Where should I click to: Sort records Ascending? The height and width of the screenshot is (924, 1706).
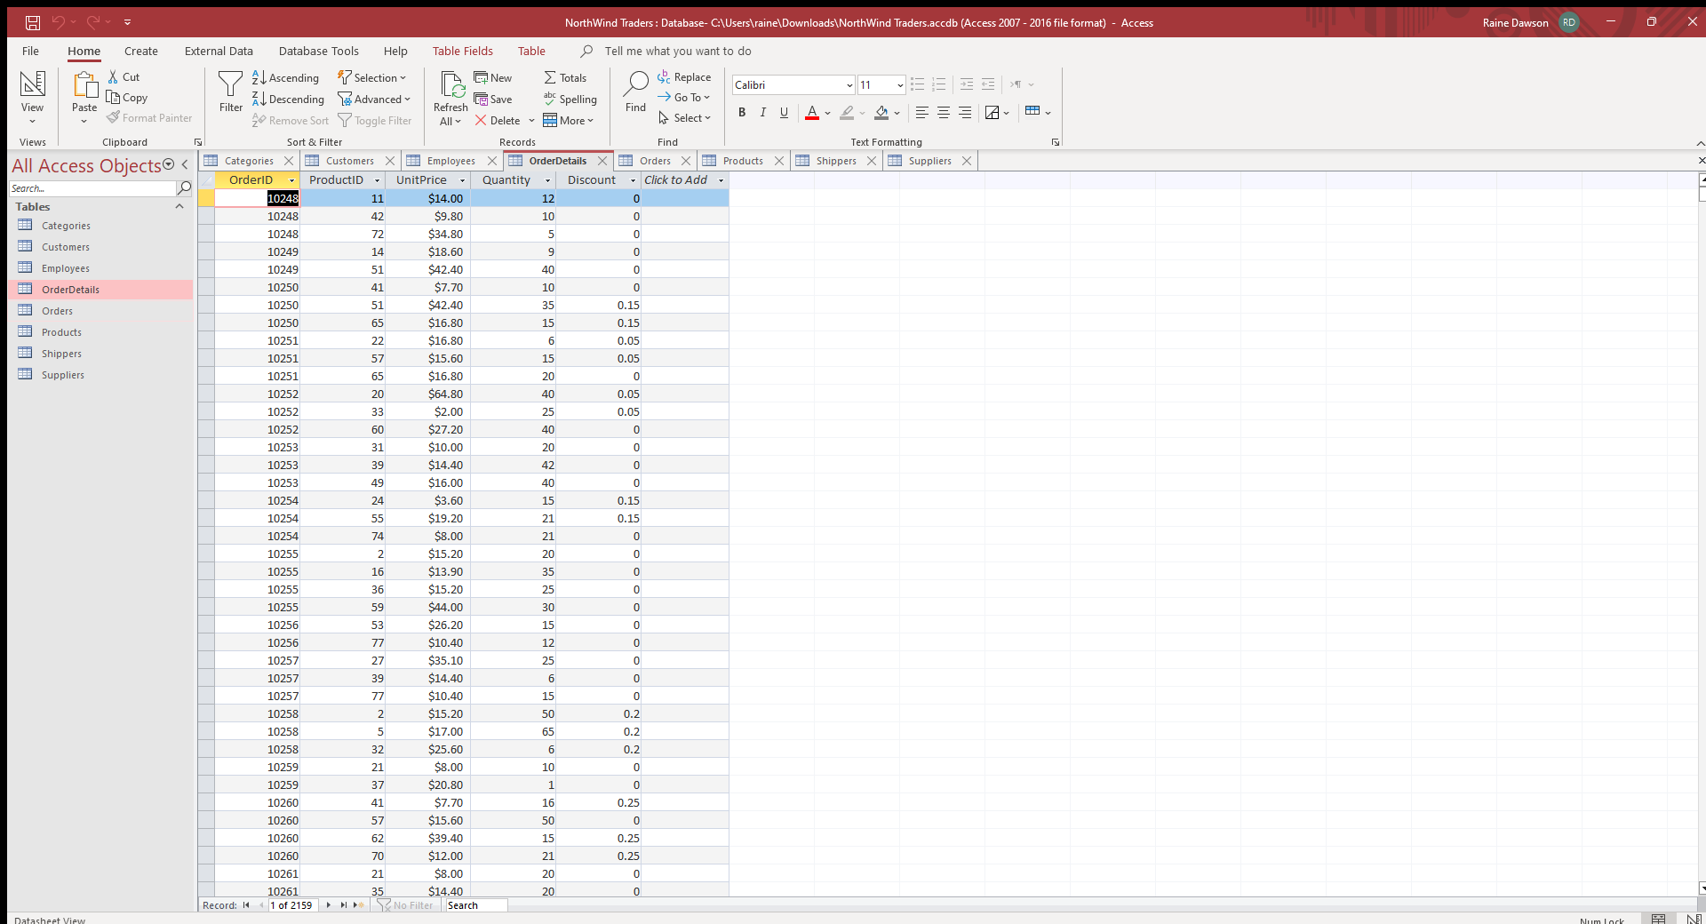click(x=285, y=78)
